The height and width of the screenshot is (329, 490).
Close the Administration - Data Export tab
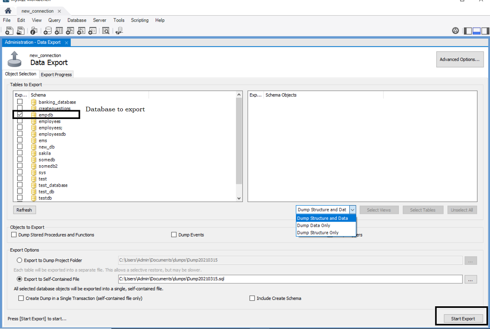point(67,42)
